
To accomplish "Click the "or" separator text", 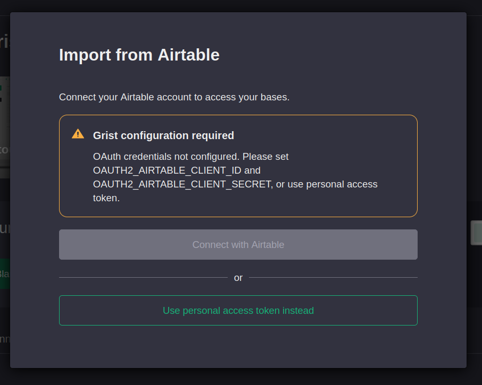I will pyautogui.click(x=238, y=278).
